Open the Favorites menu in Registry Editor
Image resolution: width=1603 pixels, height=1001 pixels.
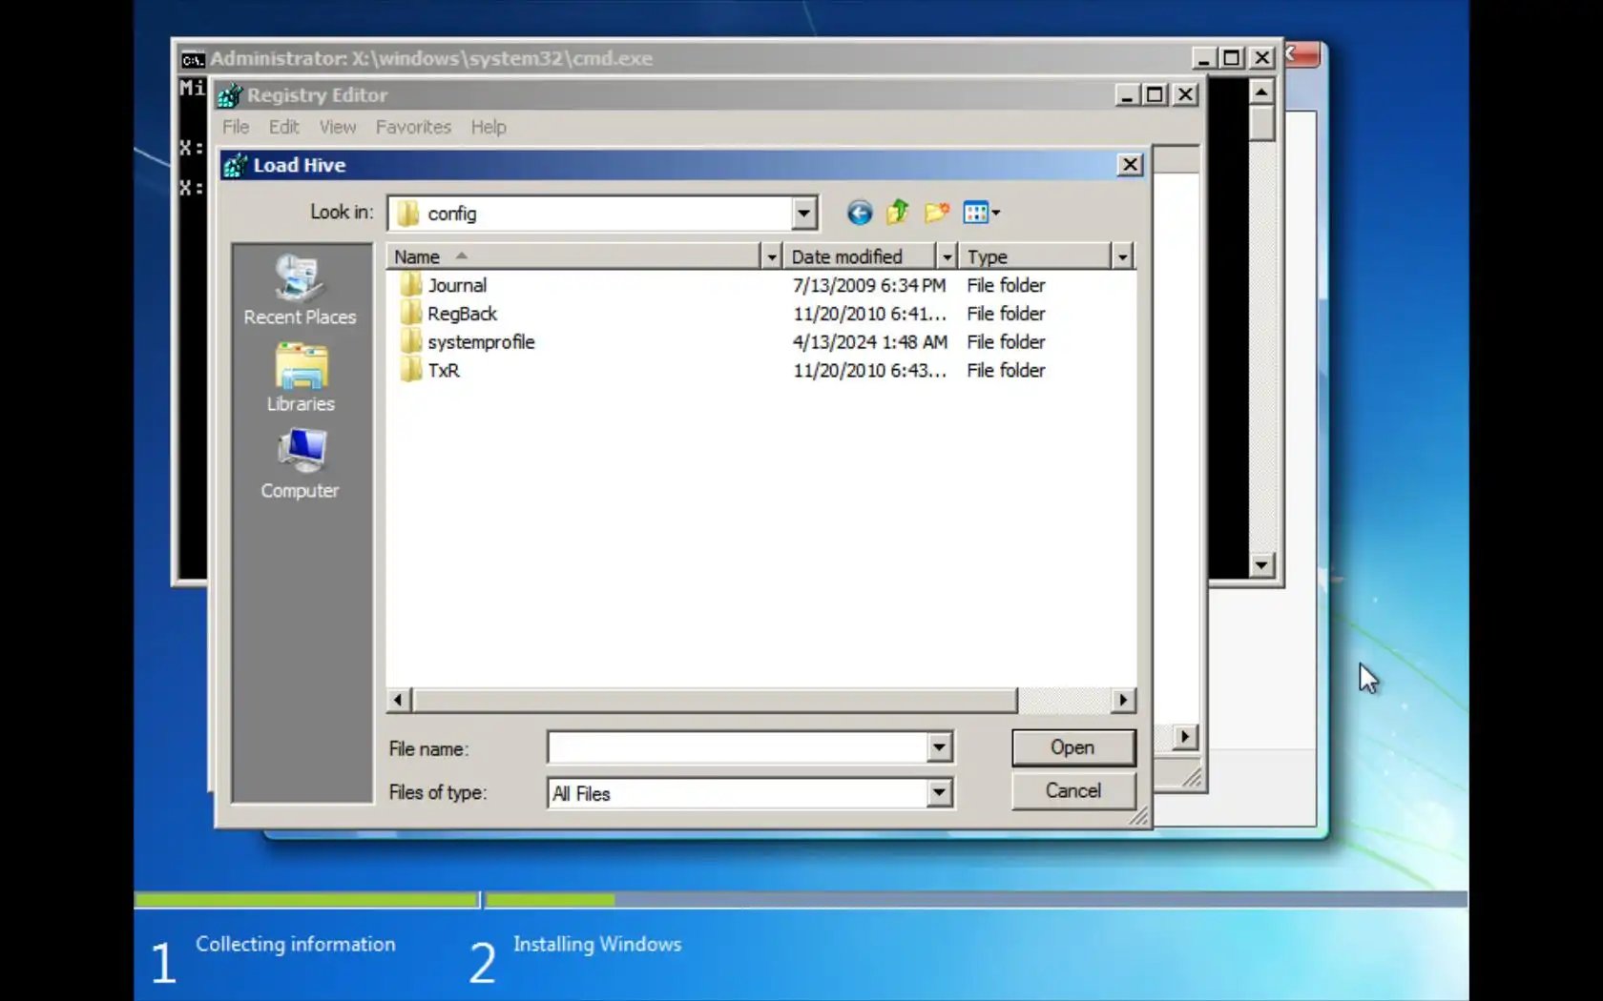[x=413, y=127]
